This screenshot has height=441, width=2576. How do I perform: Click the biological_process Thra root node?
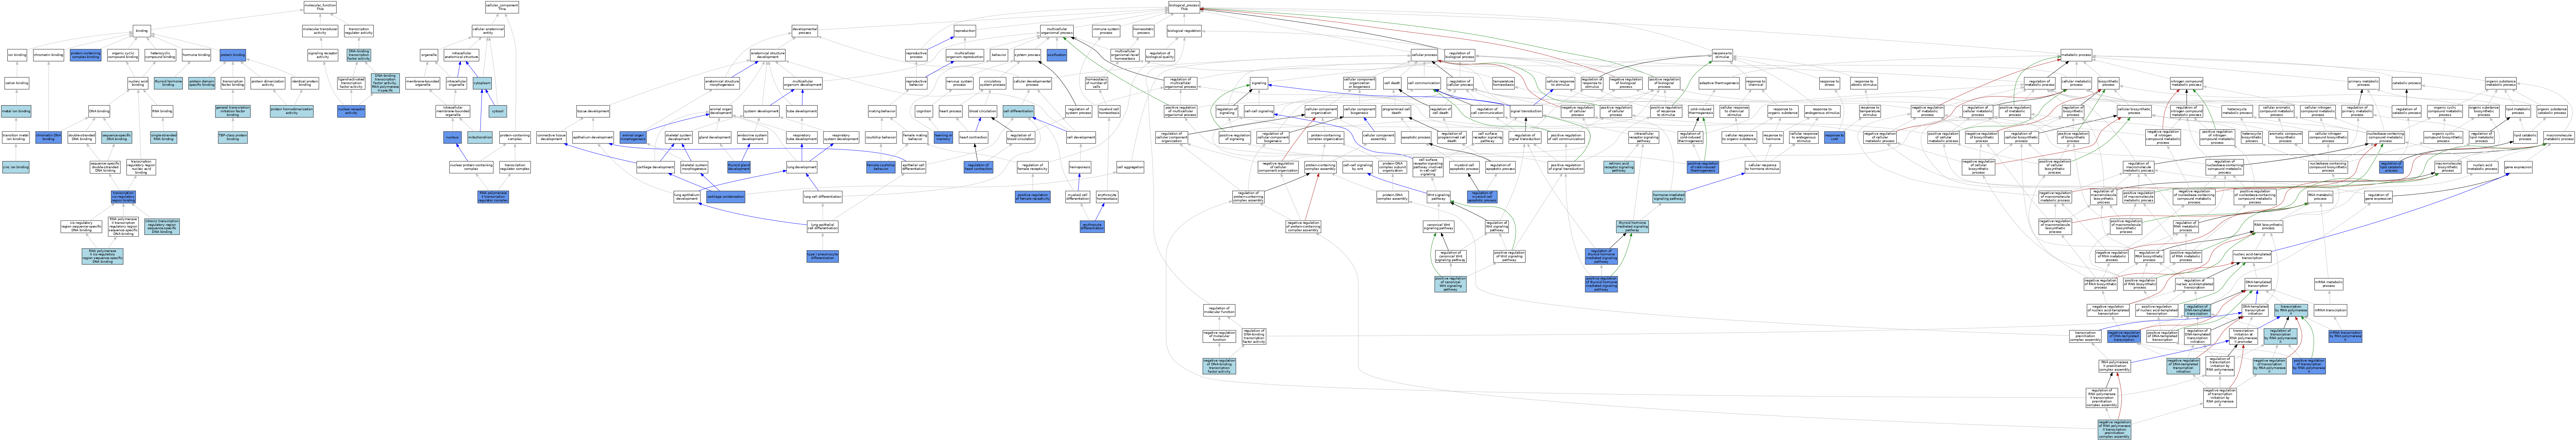coord(1184,7)
